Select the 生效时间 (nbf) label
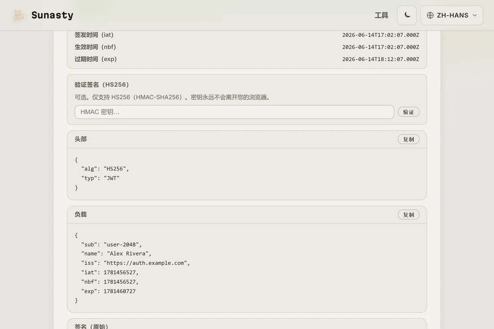494x329 pixels. pyautogui.click(x=95, y=47)
